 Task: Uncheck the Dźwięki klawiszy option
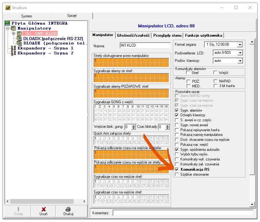tap(177, 115)
